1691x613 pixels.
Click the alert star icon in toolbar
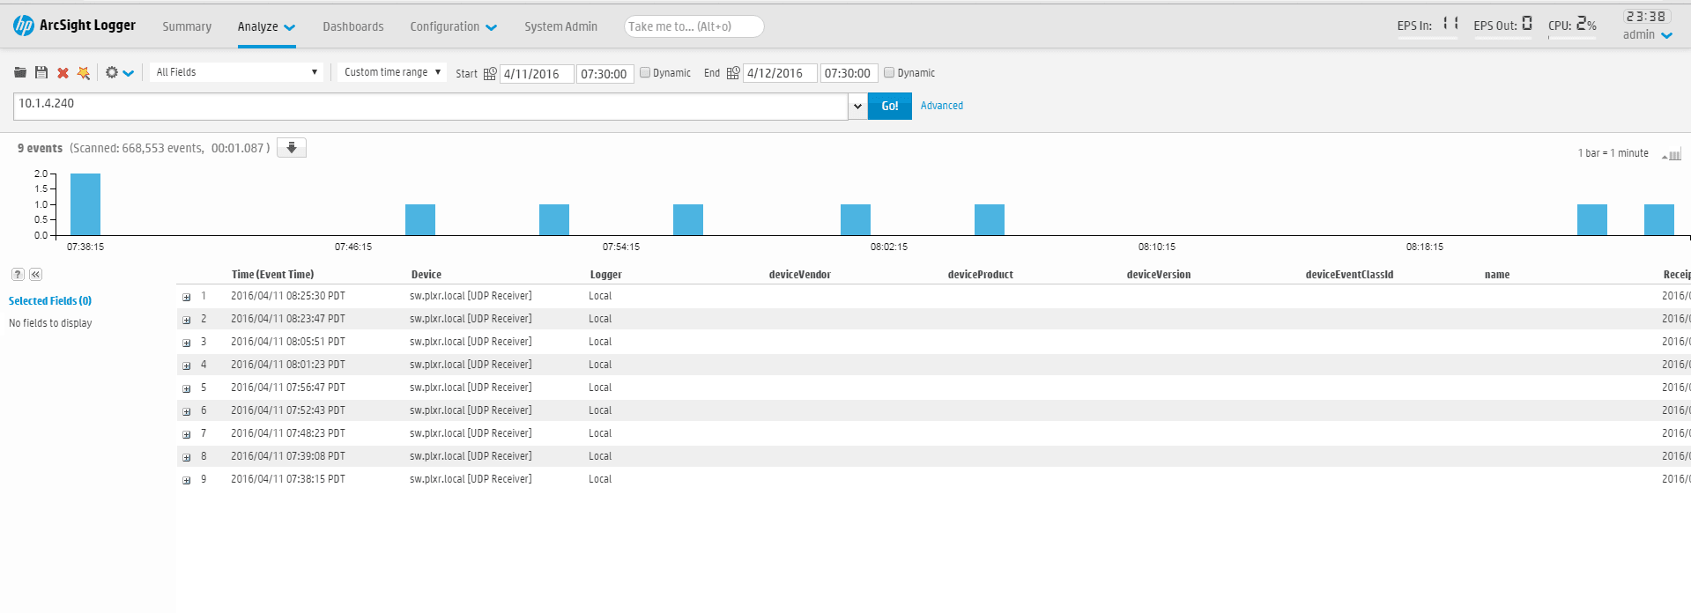[x=84, y=73]
